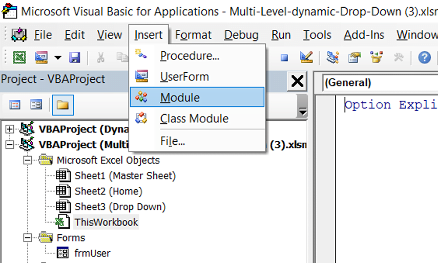Save the workbook with the floppy disk icon
This screenshot has height=263, width=438.
pos(75,57)
